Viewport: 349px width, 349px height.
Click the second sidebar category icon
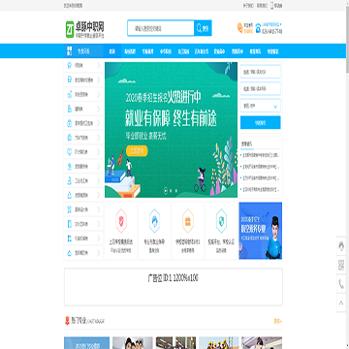click(69, 79)
